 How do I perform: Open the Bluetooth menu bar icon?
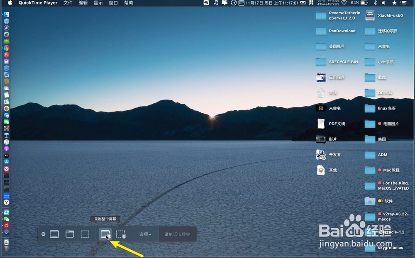[375, 2]
